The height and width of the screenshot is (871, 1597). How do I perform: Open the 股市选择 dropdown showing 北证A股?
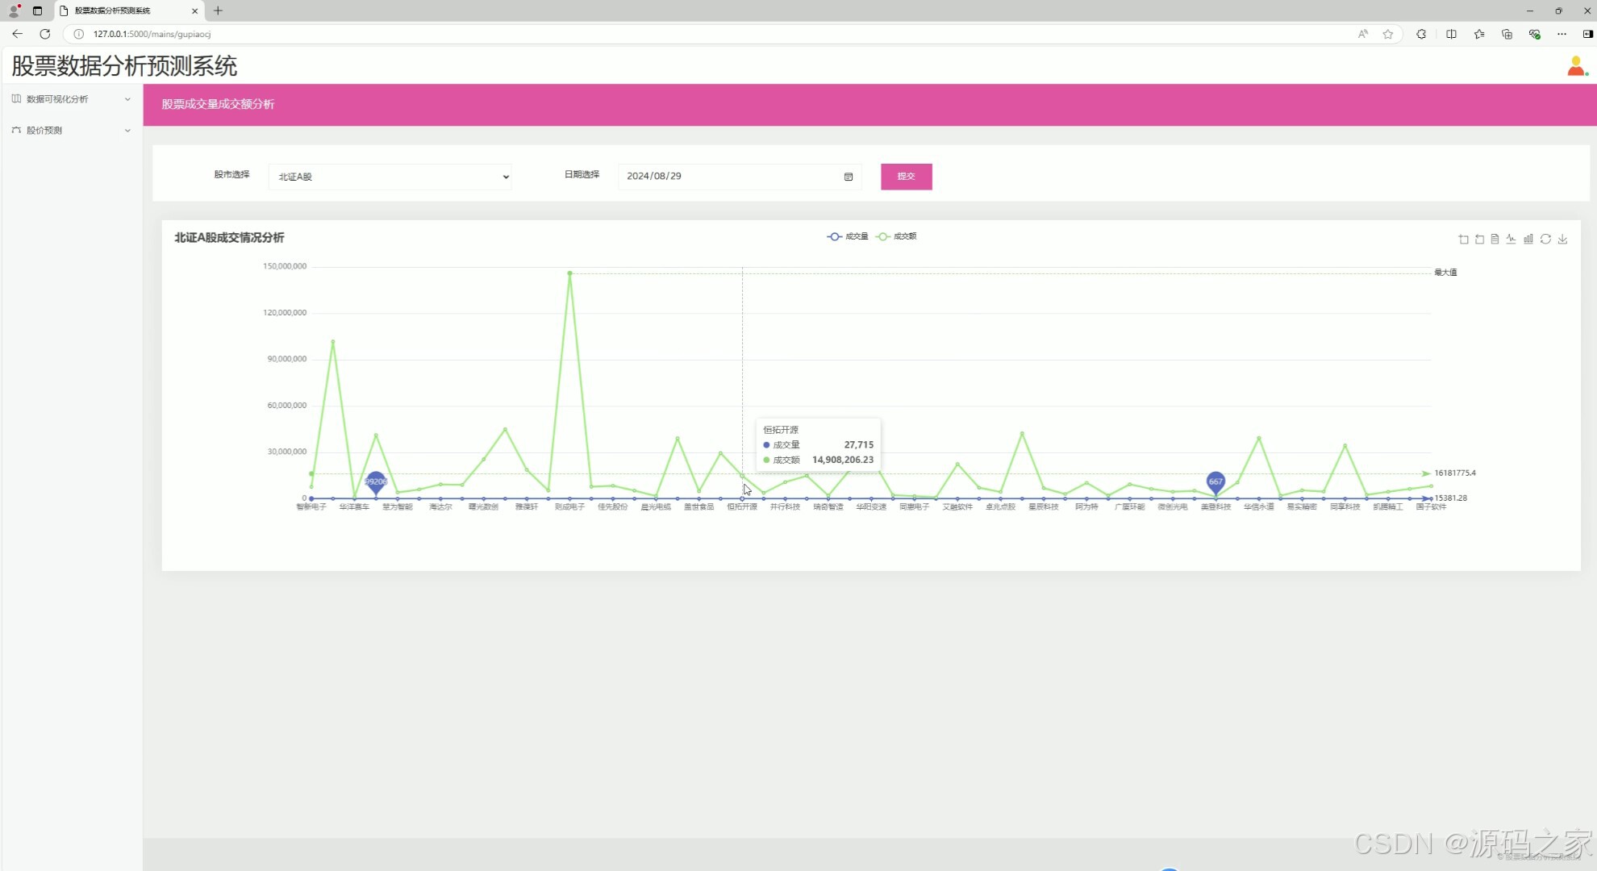coord(390,177)
